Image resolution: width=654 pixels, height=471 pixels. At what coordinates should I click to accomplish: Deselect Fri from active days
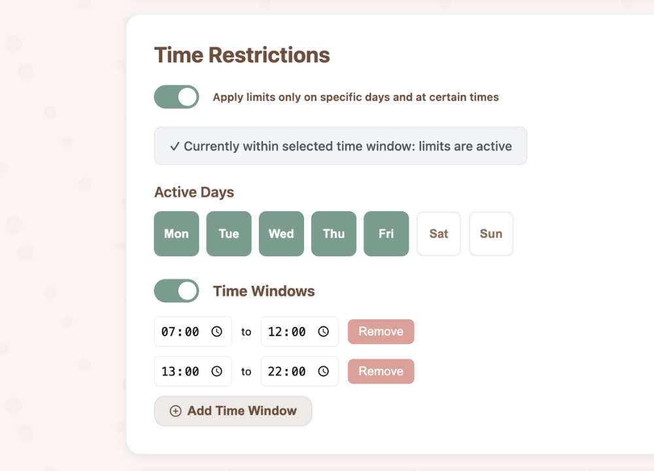point(386,234)
